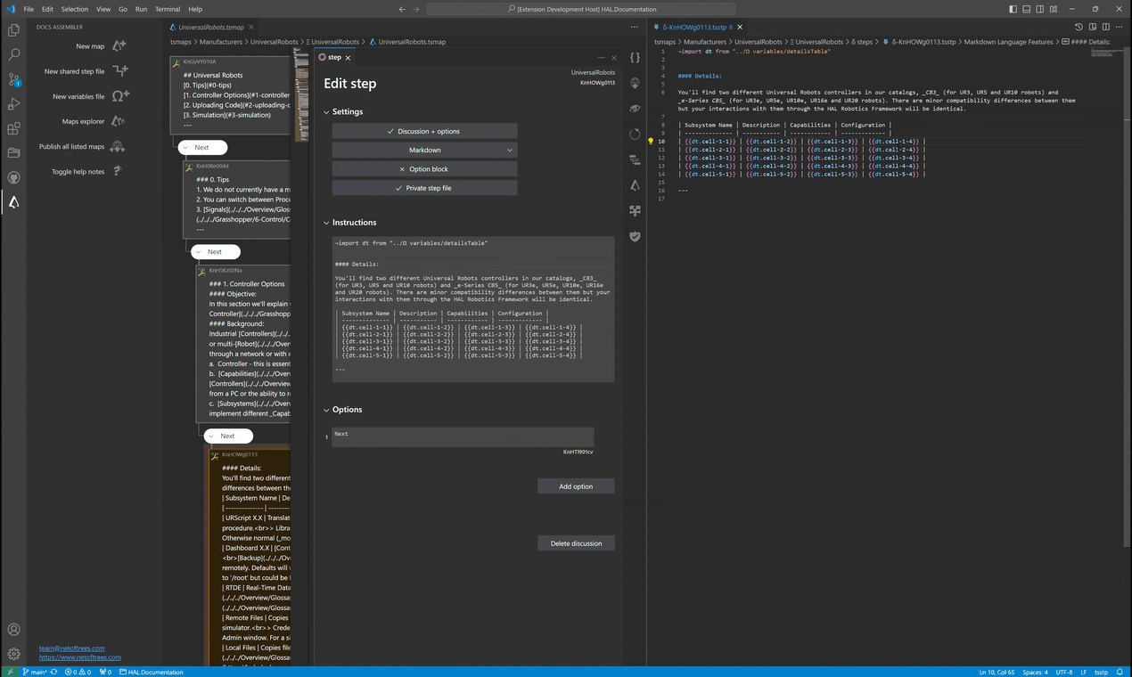Collapse the Instructions section
The width and height of the screenshot is (1132, 677).
tap(327, 223)
